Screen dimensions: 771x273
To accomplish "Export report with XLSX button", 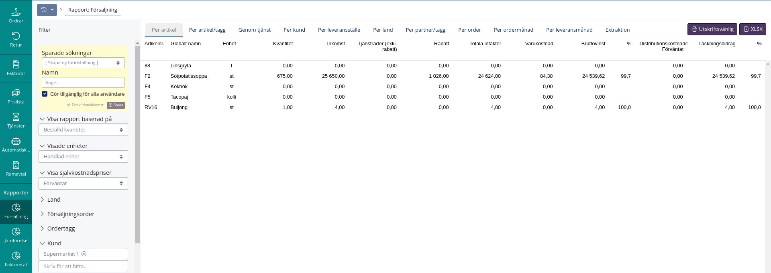I will coord(753,29).
